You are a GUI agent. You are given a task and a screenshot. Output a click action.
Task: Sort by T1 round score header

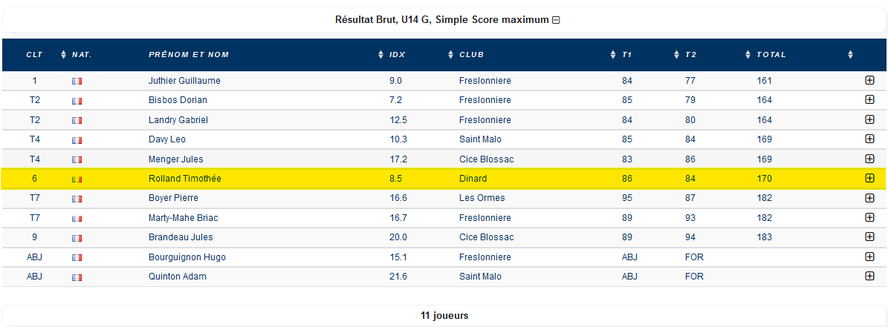pyautogui.click(x=627, y=55)
